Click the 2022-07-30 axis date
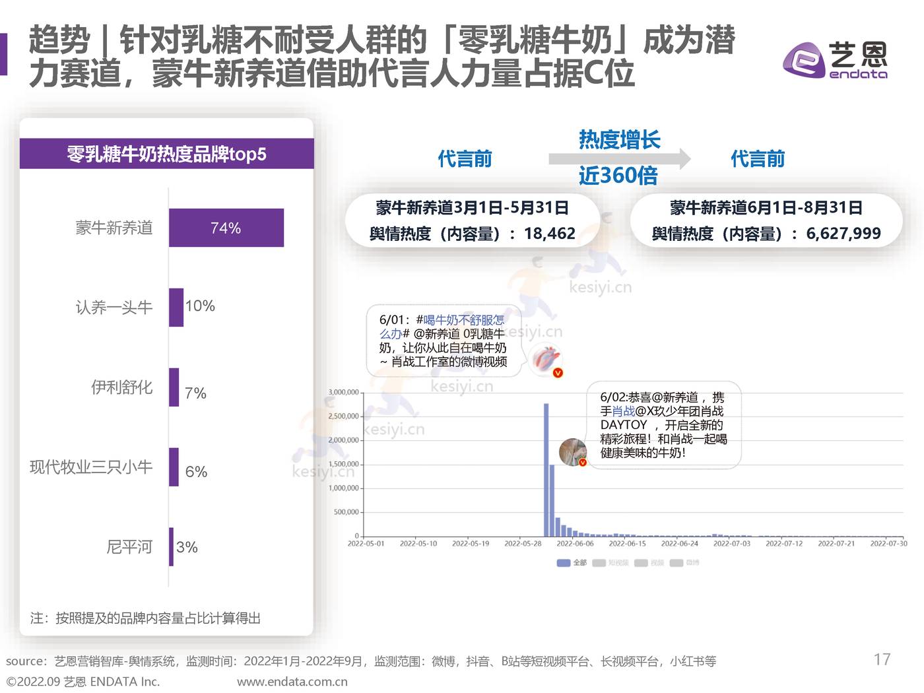The width and height of the screenshot is (924, 693). [888, 544]
